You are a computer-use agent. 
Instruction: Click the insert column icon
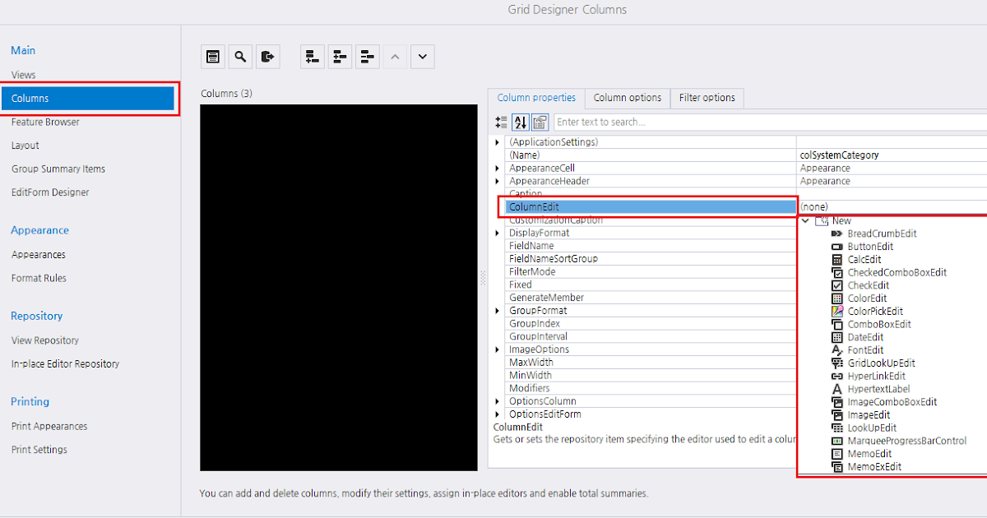click(340, 56)
